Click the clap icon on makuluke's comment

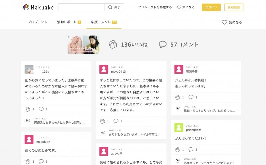click(x=28, y=161)
